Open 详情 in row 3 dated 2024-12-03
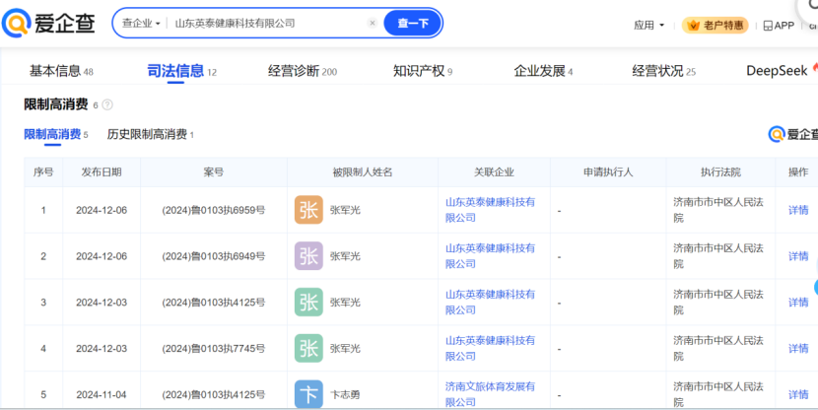 tap(798, 303)
